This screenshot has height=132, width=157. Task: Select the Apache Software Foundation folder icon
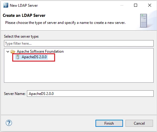coord(13,51)
